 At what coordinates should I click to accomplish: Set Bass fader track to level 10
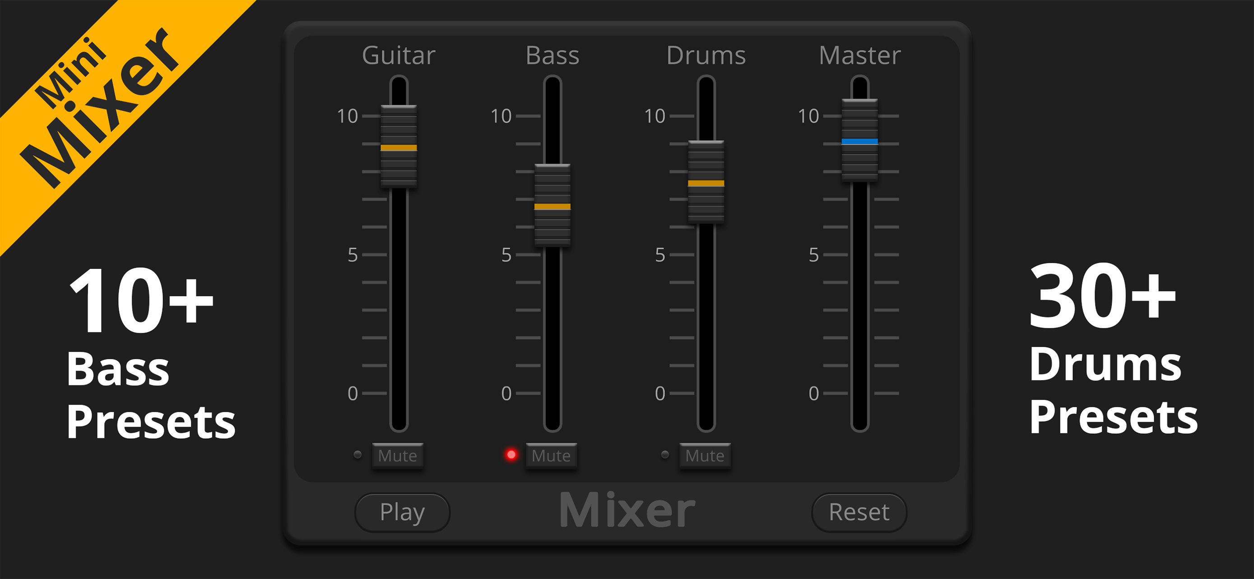point(553,116)
